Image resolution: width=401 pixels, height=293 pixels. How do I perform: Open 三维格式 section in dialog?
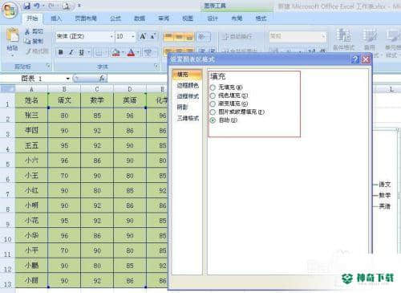pyautogui.click(x=188, y=118)
